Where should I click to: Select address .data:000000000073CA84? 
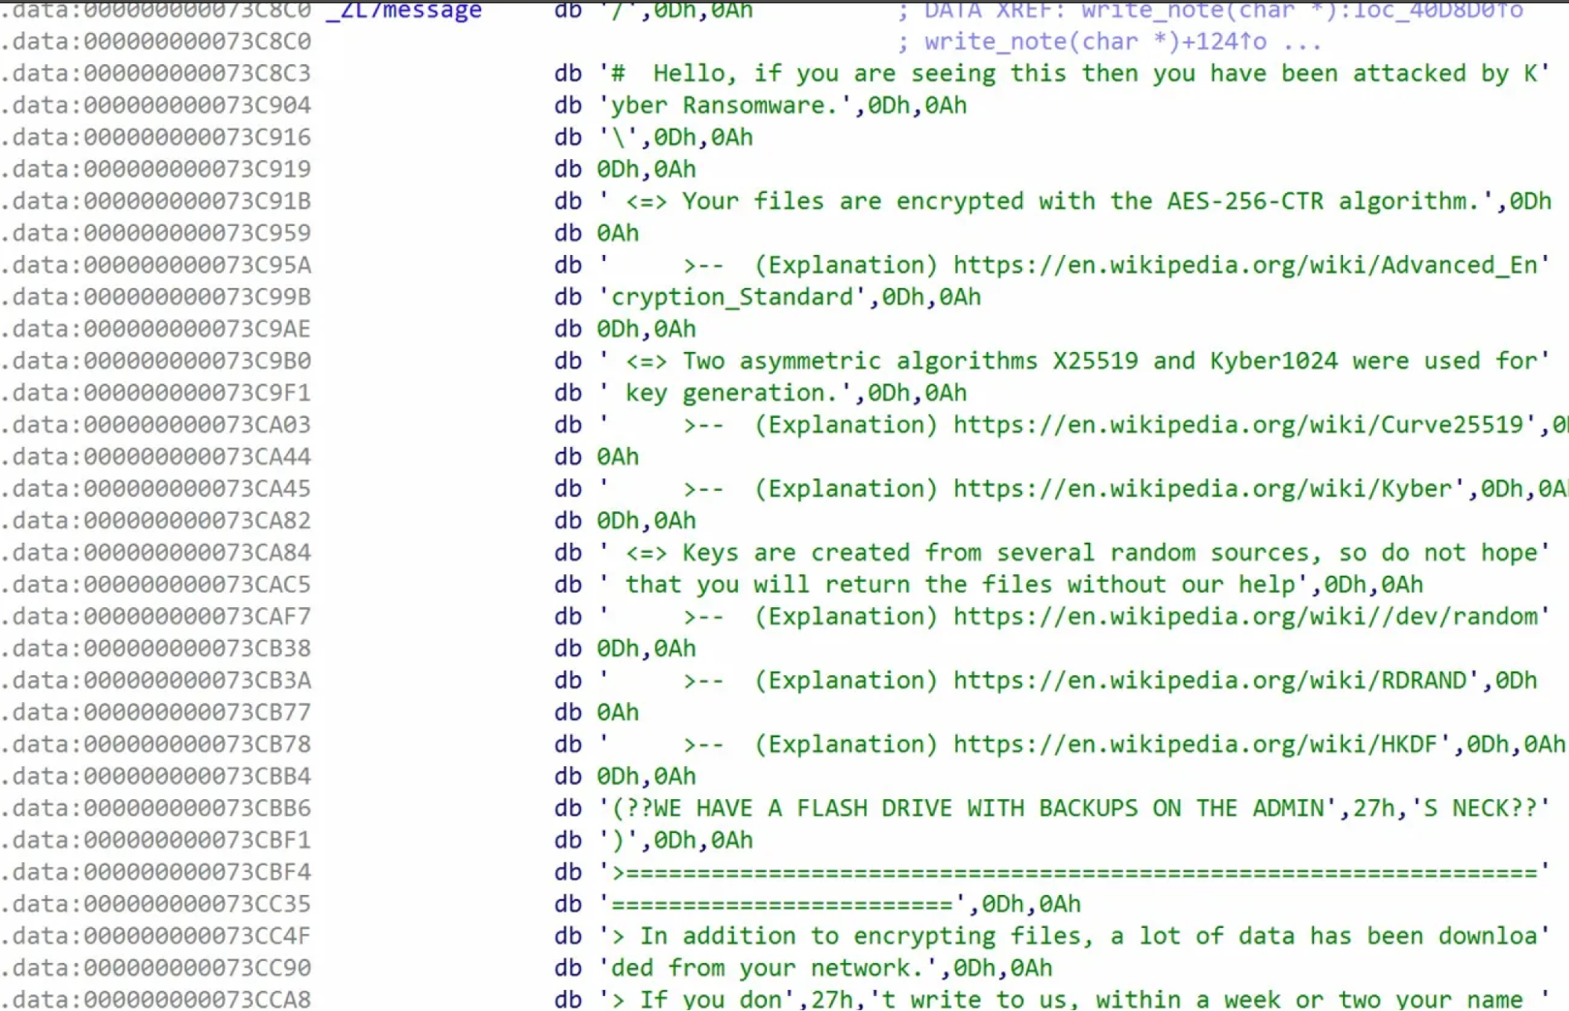pos(156,553)
